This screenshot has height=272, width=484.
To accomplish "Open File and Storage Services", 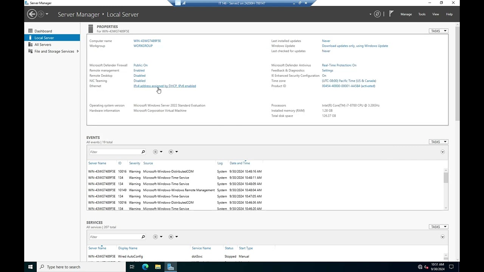I will tap(54, 51).
